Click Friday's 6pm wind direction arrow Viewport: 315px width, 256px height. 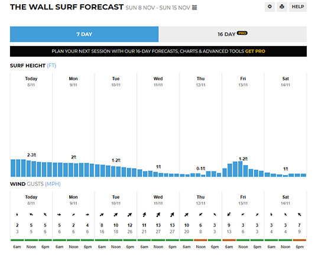(x=257, y=215)
